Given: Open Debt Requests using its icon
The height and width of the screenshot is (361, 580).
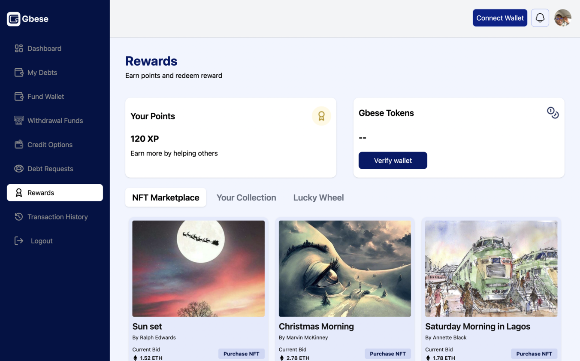Looking at the screenshot, I should (x=18, y=169).
